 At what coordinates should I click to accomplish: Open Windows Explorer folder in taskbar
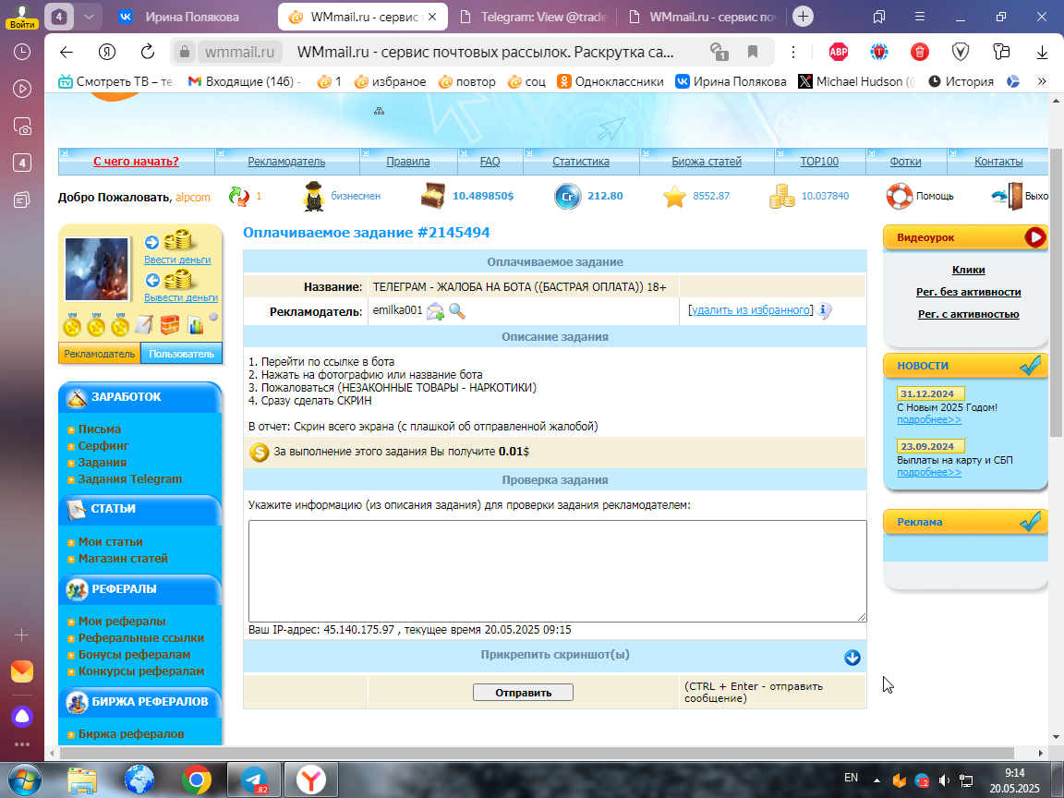(82, 780)
